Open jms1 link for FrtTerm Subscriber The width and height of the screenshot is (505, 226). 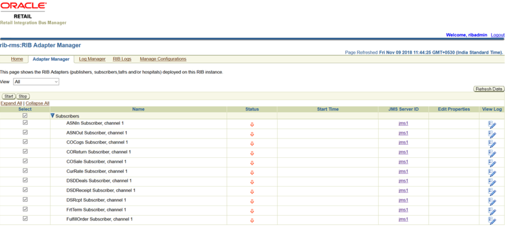click(403, 210)
